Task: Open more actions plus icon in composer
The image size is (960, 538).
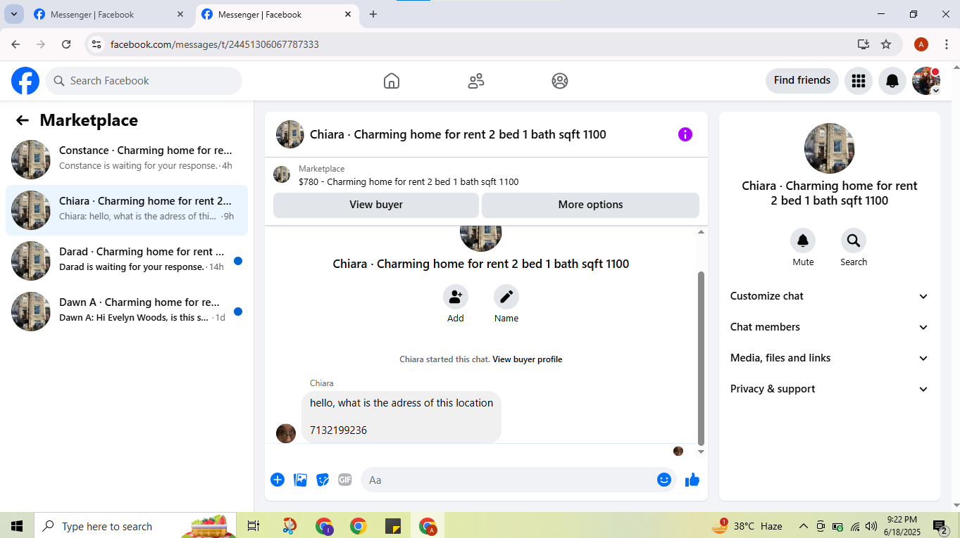Action: 278,480
